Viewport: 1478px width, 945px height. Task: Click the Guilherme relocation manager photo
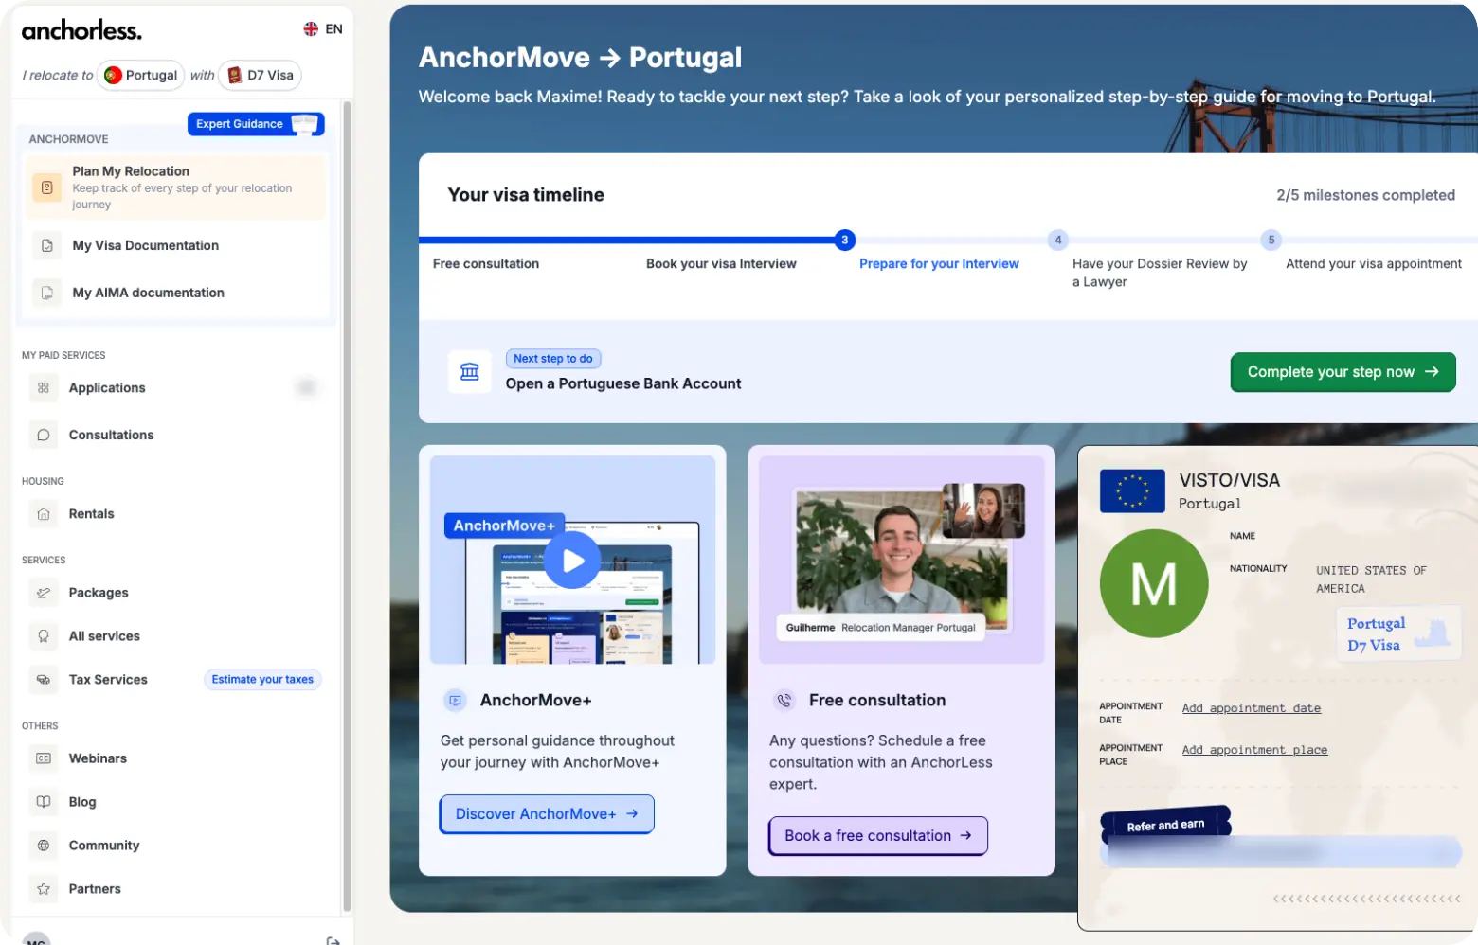point(901,561)
